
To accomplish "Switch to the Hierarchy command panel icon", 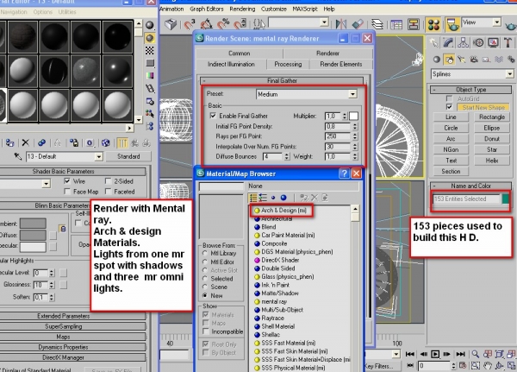I will tap(464, 42).
